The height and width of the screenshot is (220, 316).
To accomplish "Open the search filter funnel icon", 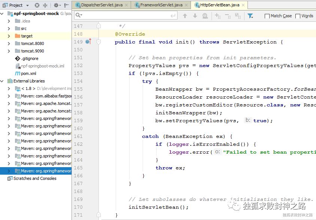I will [x=250, y=16].
